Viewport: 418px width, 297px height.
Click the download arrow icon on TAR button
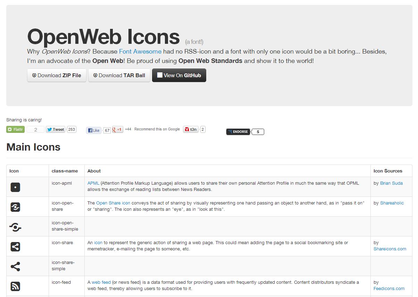pyautogui.click(x=95, y=75)
